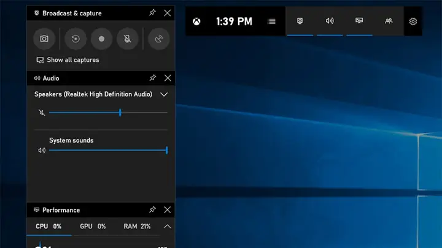Open Show all captures
The image size is (442, 248).
(68, 60)
